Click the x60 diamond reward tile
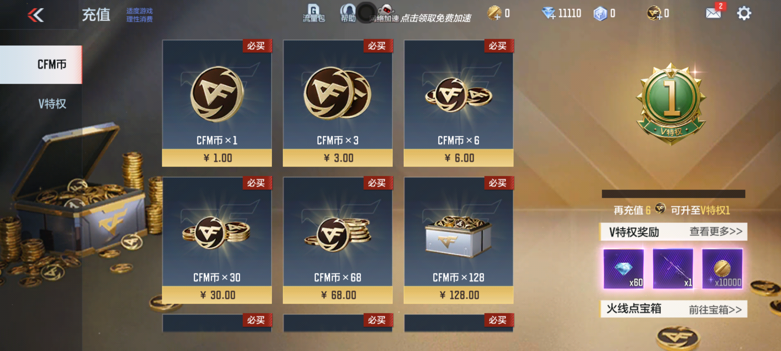Image resolution: width=781 pixels, height=351 pixels. 623,269
